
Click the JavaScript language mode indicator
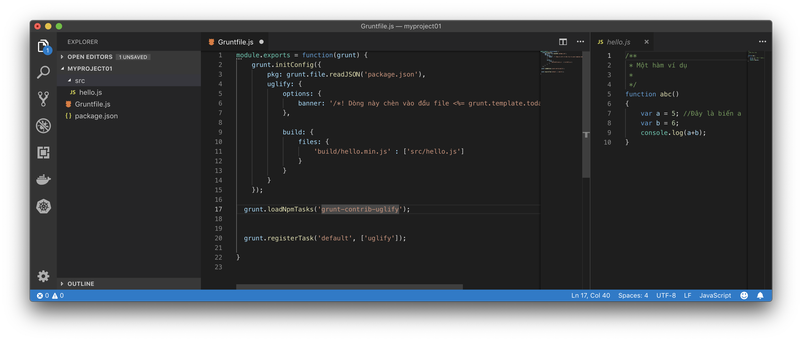coord(715,295)
